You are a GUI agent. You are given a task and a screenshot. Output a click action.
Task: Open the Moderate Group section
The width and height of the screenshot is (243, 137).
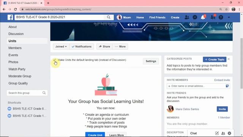20,76
